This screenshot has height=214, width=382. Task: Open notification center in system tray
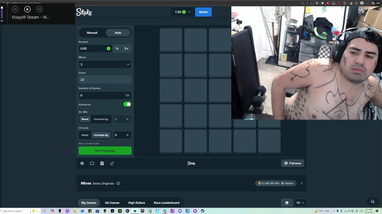coord(377,211)
